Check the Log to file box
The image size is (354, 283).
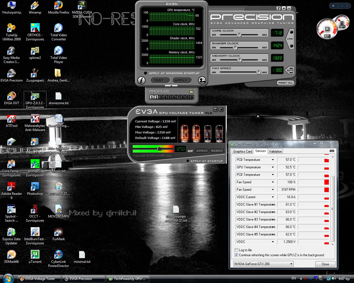(236, 250)
